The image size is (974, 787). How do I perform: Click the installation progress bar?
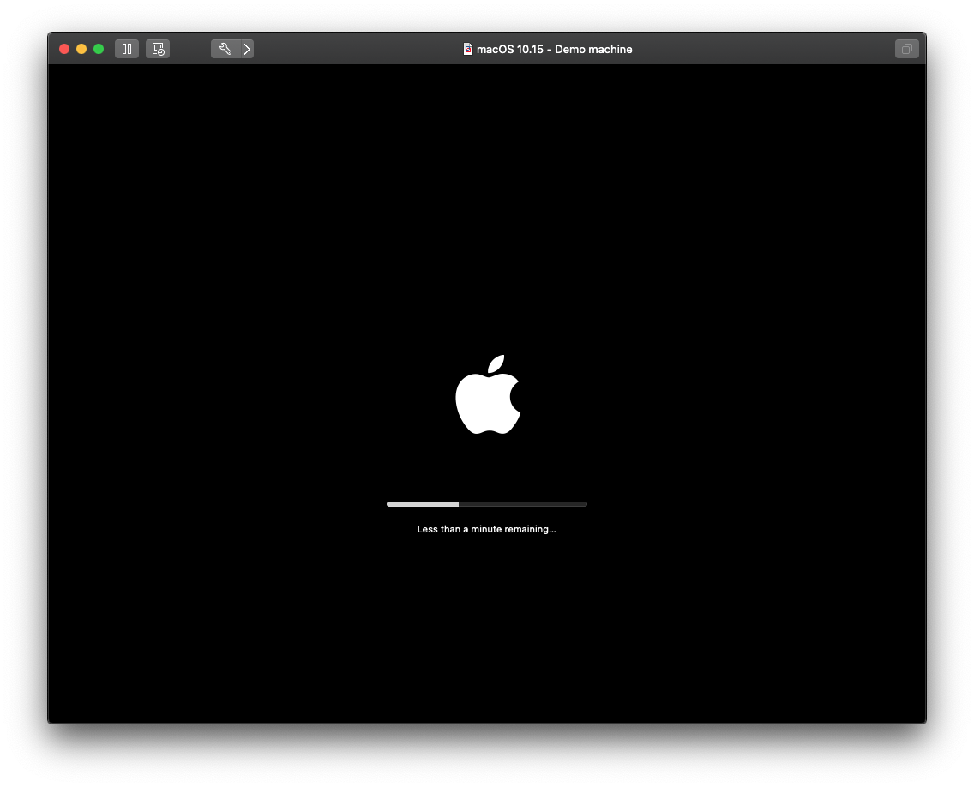pos(486,504)
